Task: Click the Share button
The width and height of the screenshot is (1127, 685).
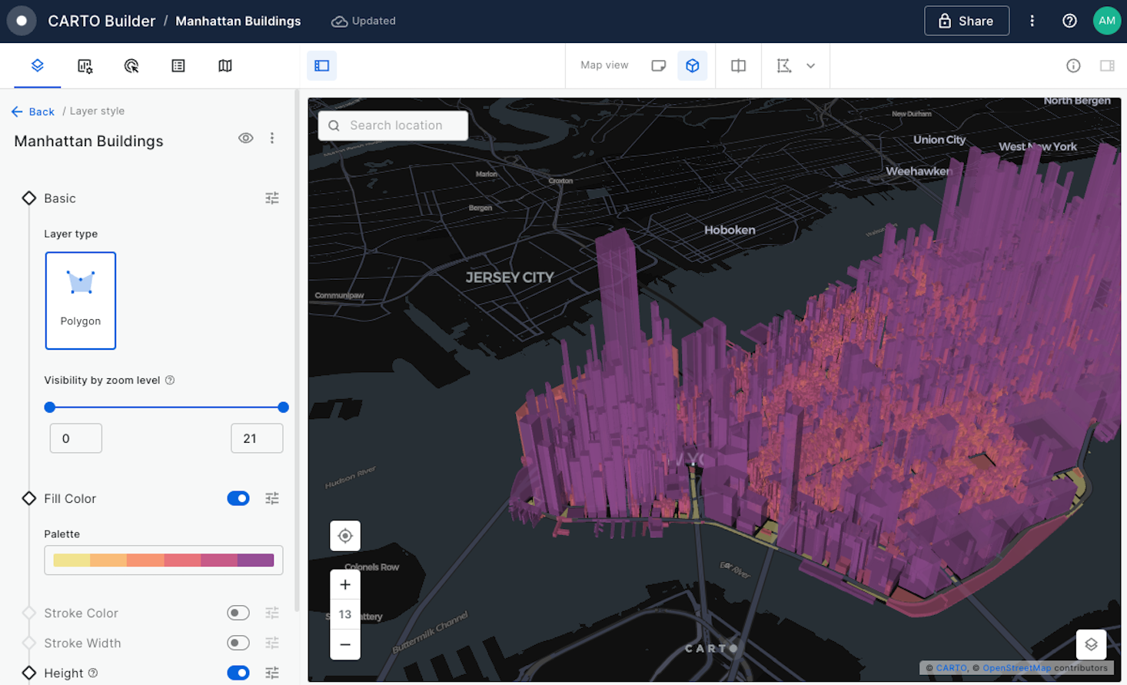Action: tap(966, 21)
